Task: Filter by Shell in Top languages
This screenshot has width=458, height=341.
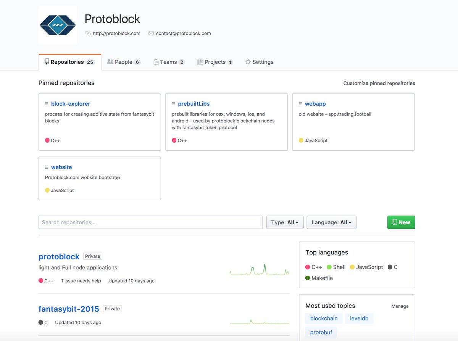Action: 336,267
